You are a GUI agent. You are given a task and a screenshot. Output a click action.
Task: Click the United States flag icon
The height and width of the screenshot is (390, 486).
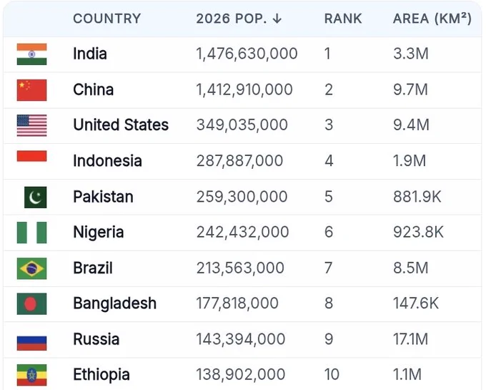pyautogui.click(x=31, y=126)
